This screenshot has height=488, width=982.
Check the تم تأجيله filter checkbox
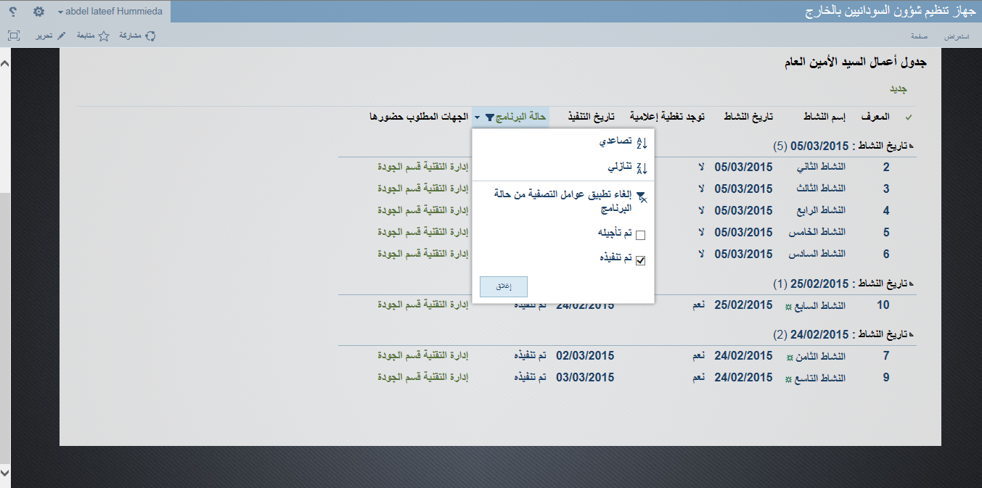tap(640, 235)
